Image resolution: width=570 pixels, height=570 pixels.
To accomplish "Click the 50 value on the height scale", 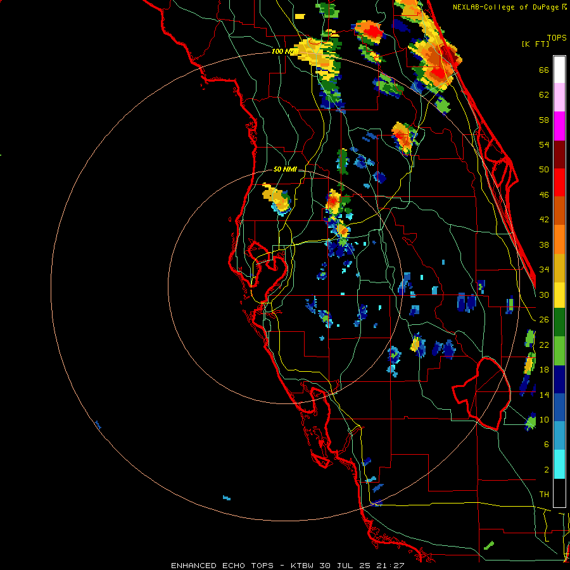I will tap(544, 170).
